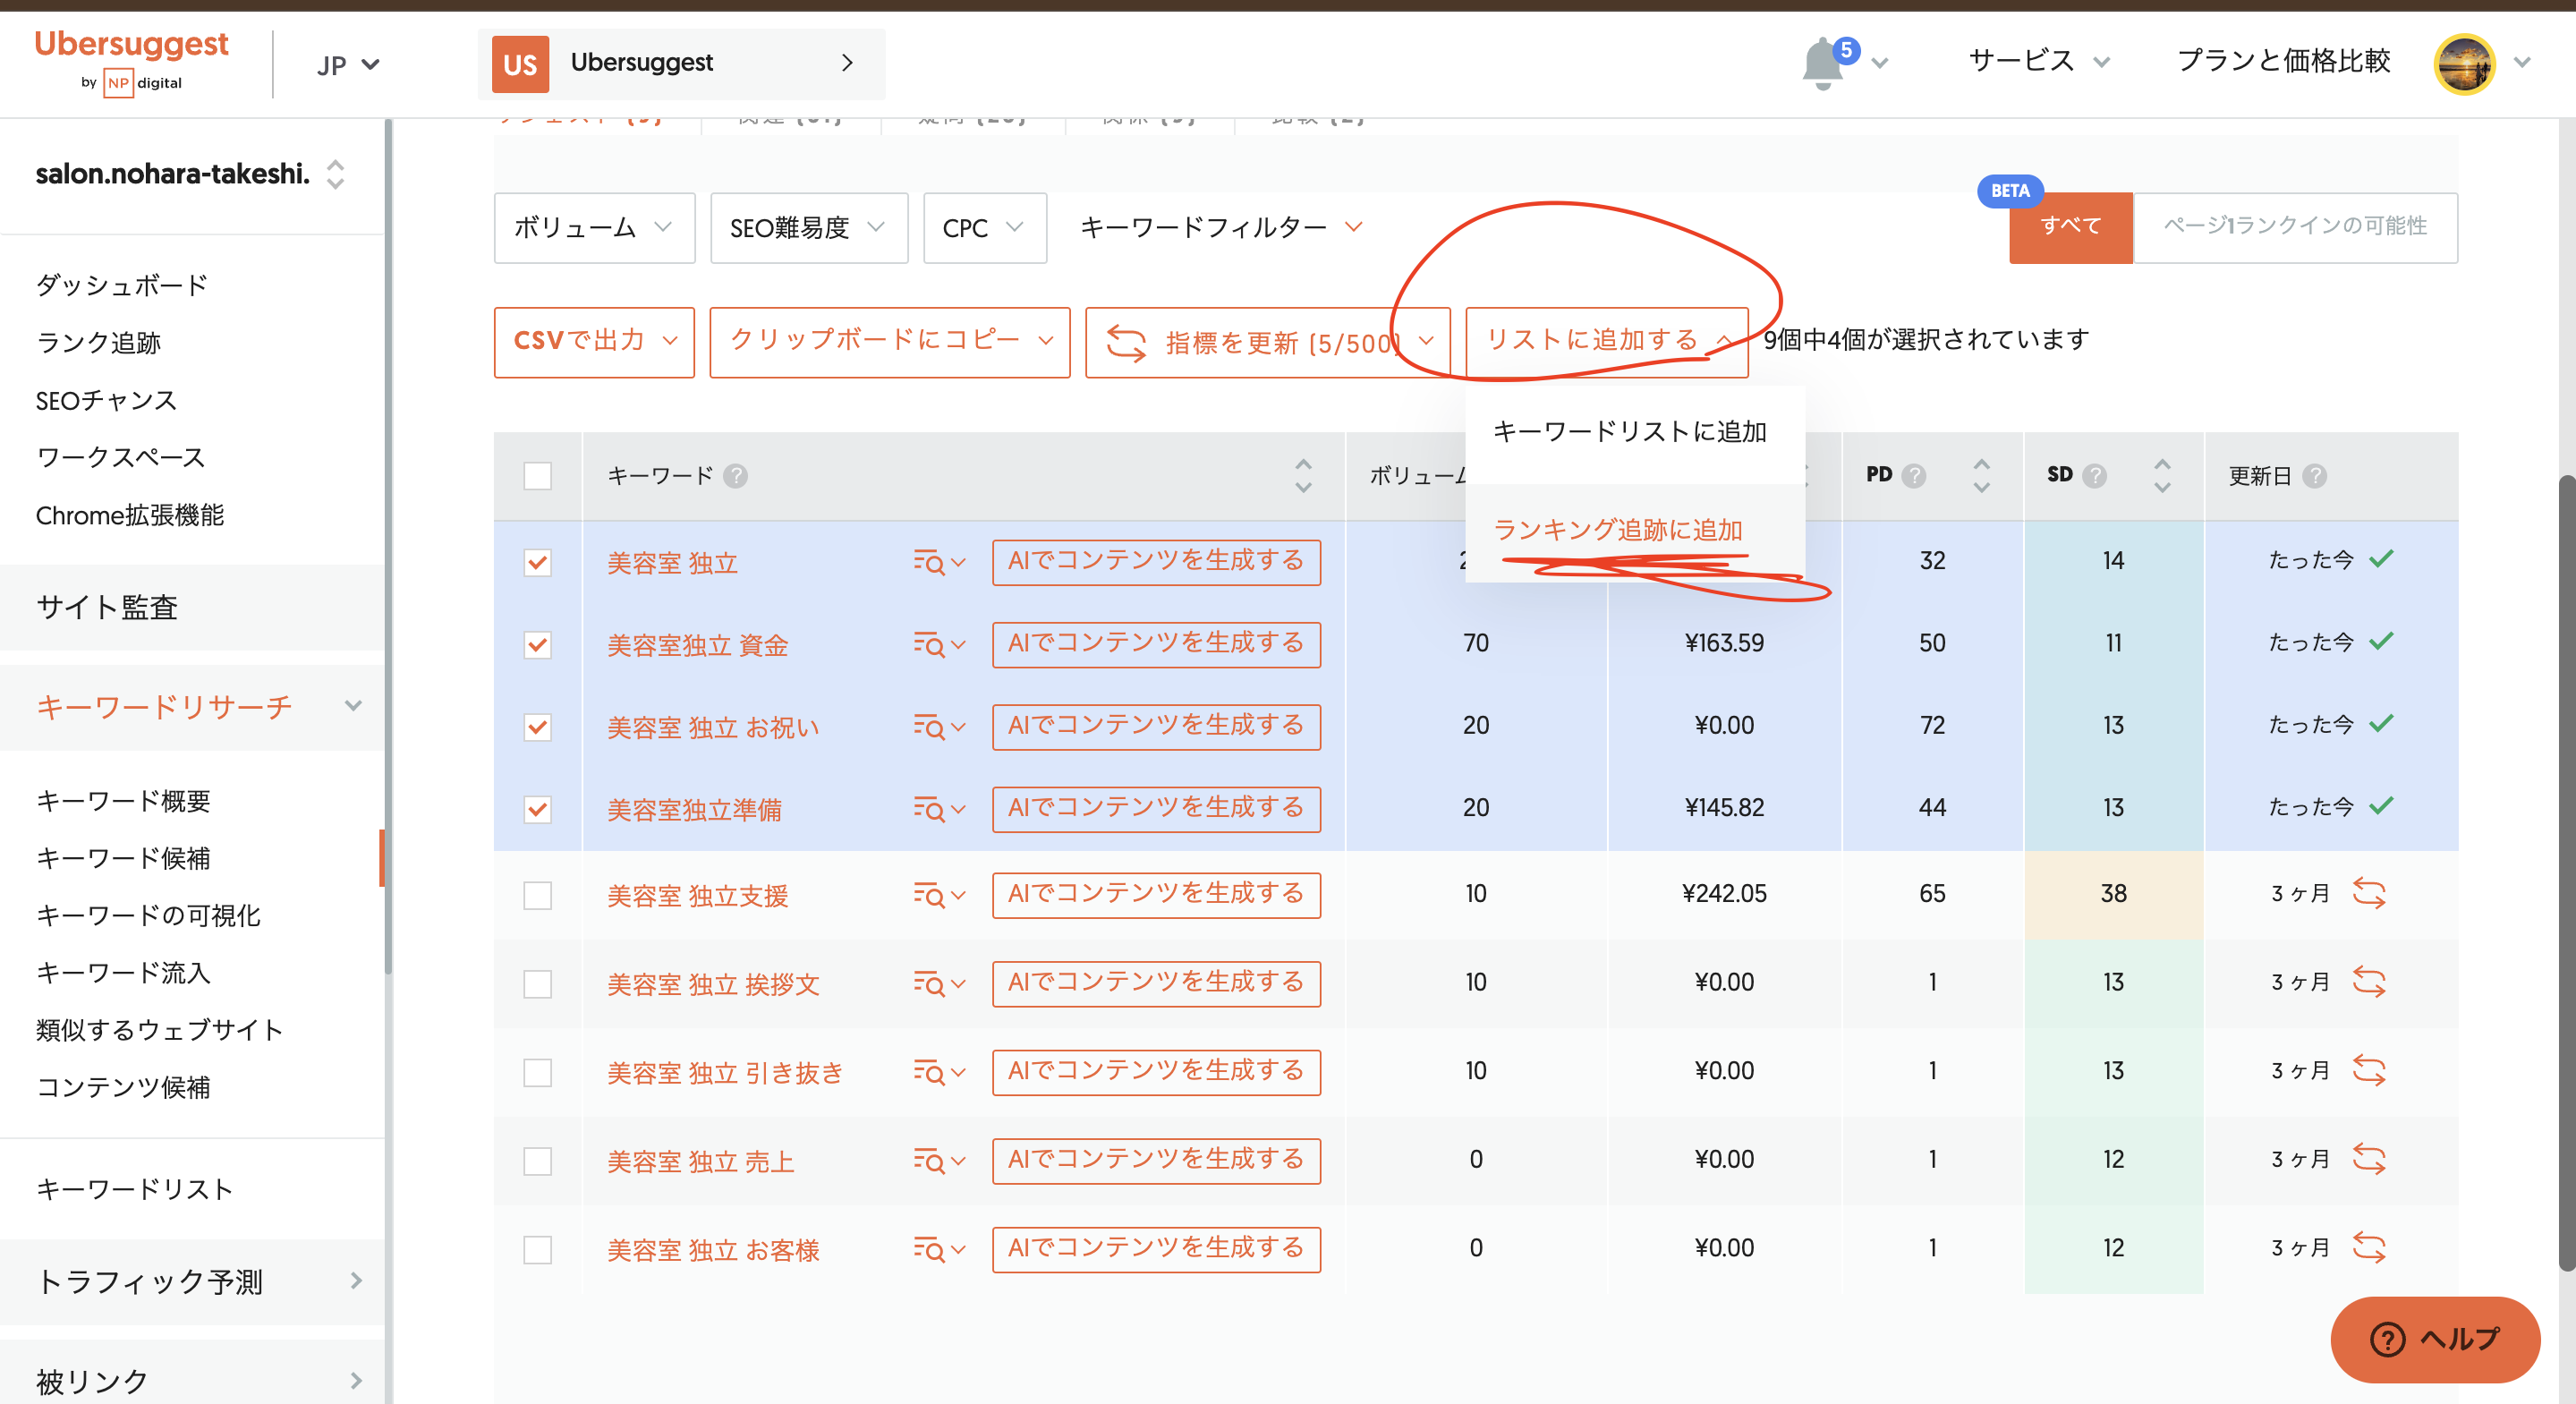This screenshot has height=1404, width=2576.
Task: Select ランキング追跡に追加 from the menu
Action: pyautogui.click(x=1617, y=530)
